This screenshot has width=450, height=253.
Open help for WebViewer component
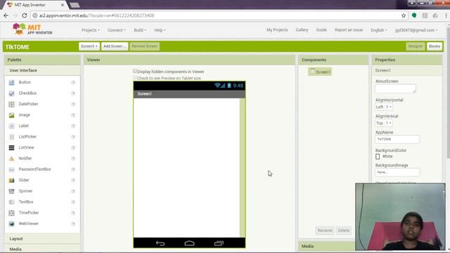click(x=73, y=223)
